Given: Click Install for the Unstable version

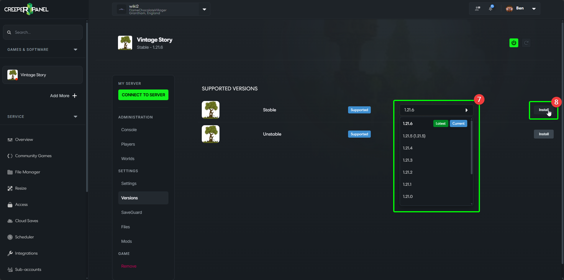Looking at the screenshot, I should click(543, 134).
